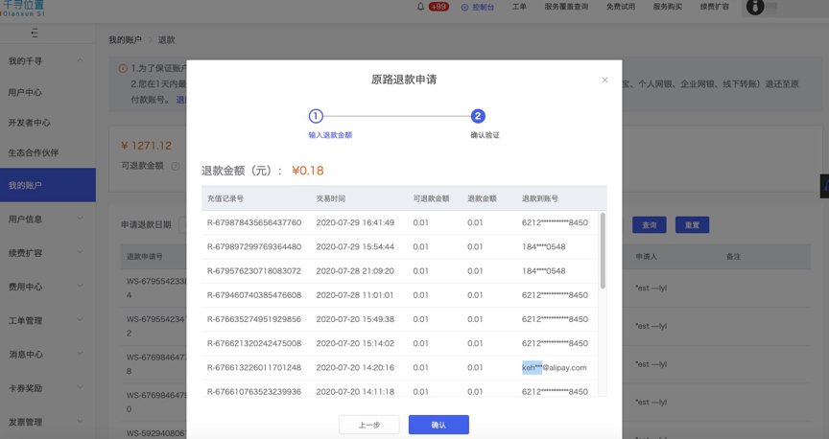Click record R-676621320242475008
829x439 pixels.
click(x=254, y=343)
